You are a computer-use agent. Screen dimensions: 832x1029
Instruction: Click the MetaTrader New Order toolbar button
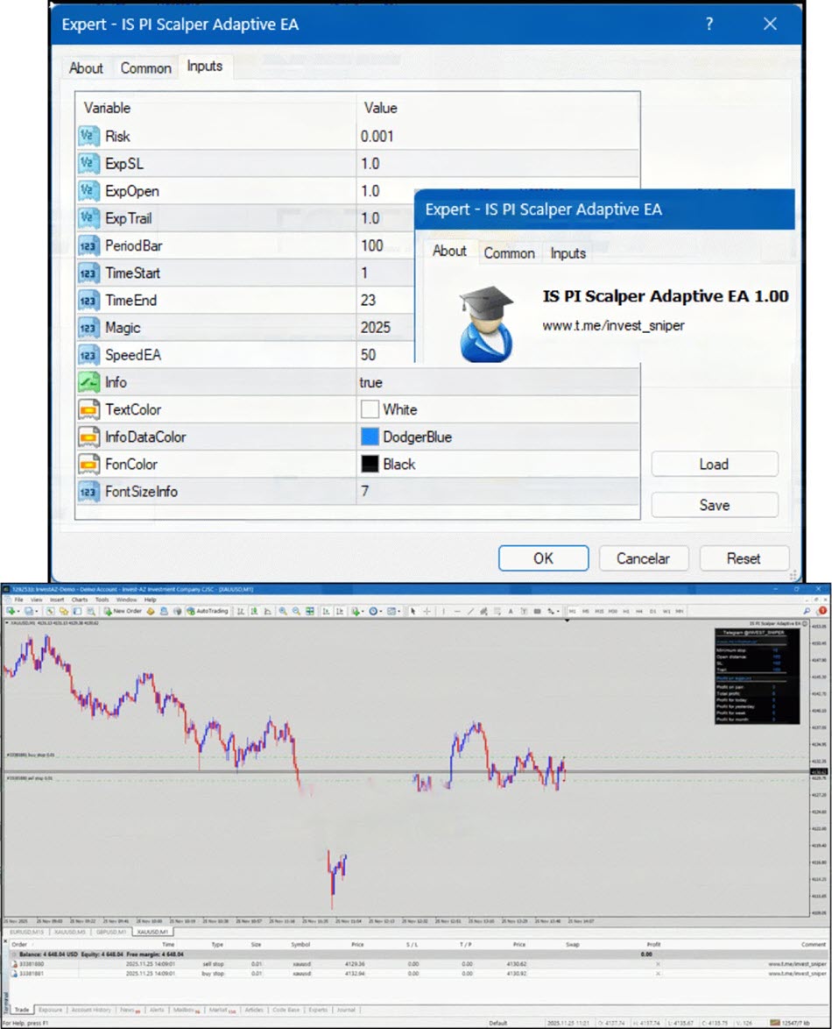coord(123,611)
